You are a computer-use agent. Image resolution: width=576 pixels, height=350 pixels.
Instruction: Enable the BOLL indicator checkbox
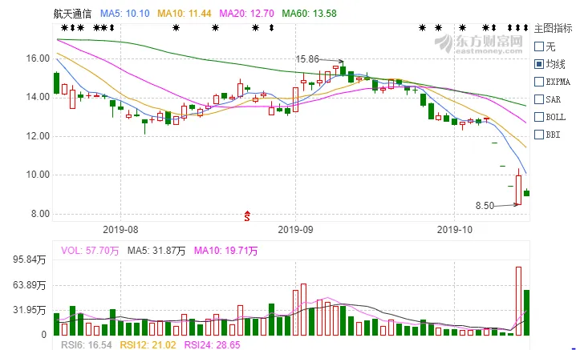[539, 117]
